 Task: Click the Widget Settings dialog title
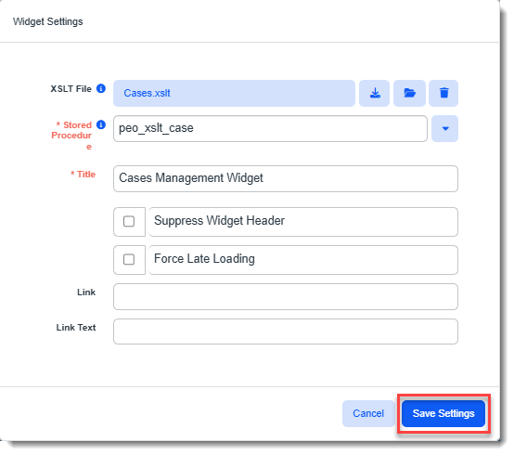tap(48, 21)
